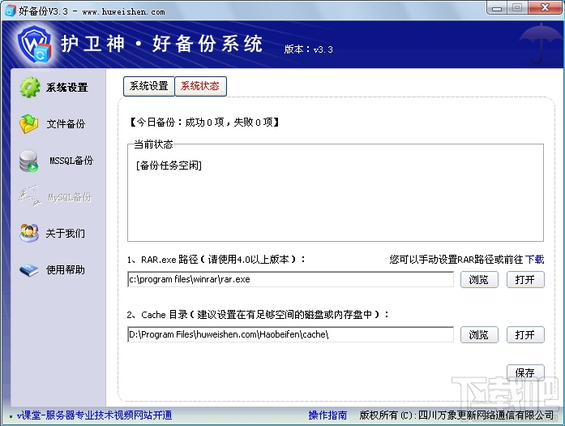This screenshot has width=565, height=426.
Task: Click the database icon for MSSQL备份
Action: [28, 161]
